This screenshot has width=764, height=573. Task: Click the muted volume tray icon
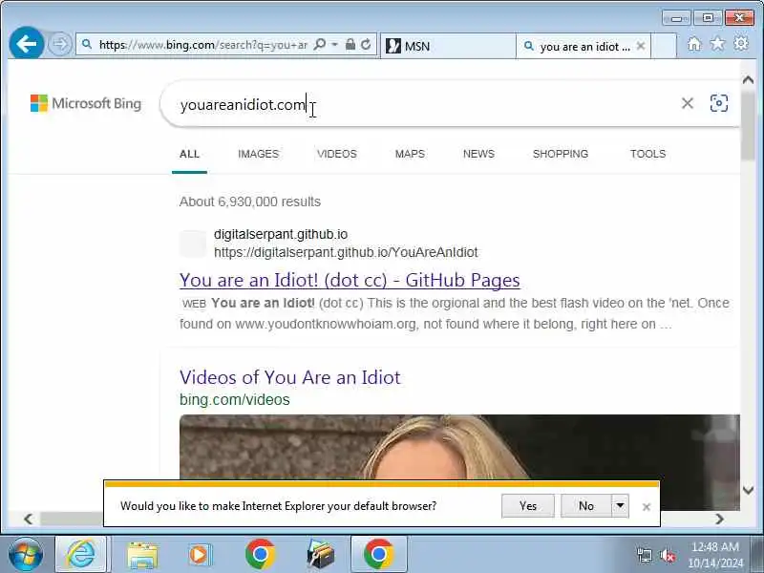(x=667, y=555)
